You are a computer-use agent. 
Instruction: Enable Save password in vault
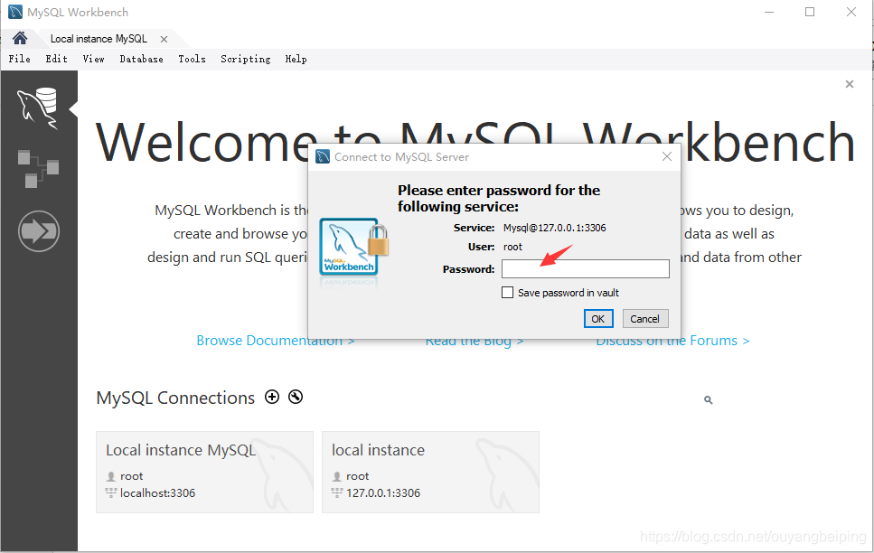(x=509, y=292)
